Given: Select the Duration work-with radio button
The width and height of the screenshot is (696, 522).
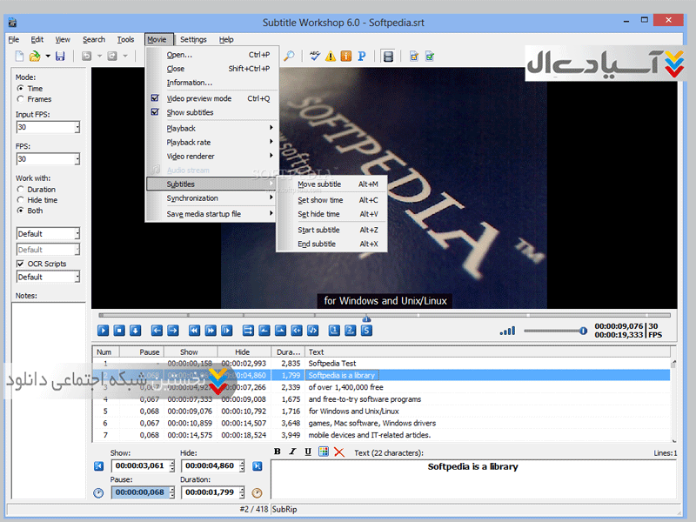Looking at the screenshot, I should [21, 189].
